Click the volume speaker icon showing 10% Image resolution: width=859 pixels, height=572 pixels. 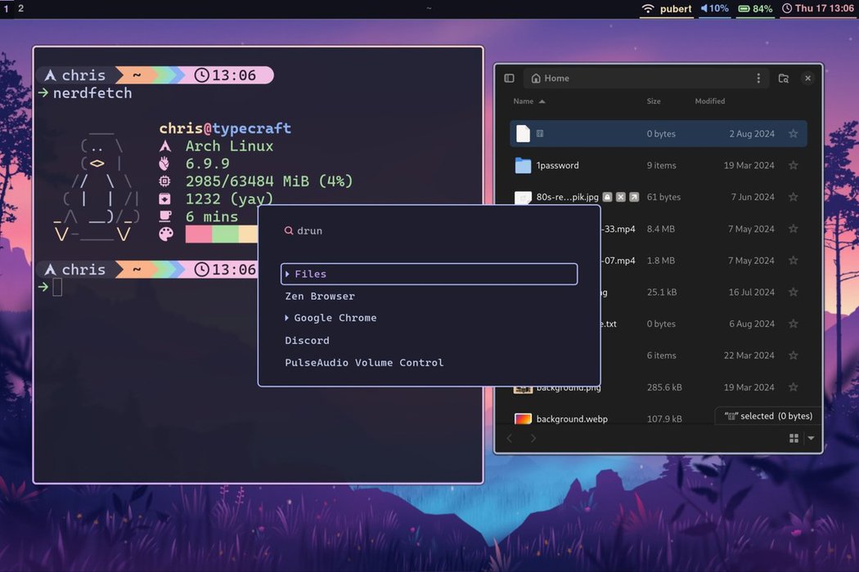click(x=704, y=9)
